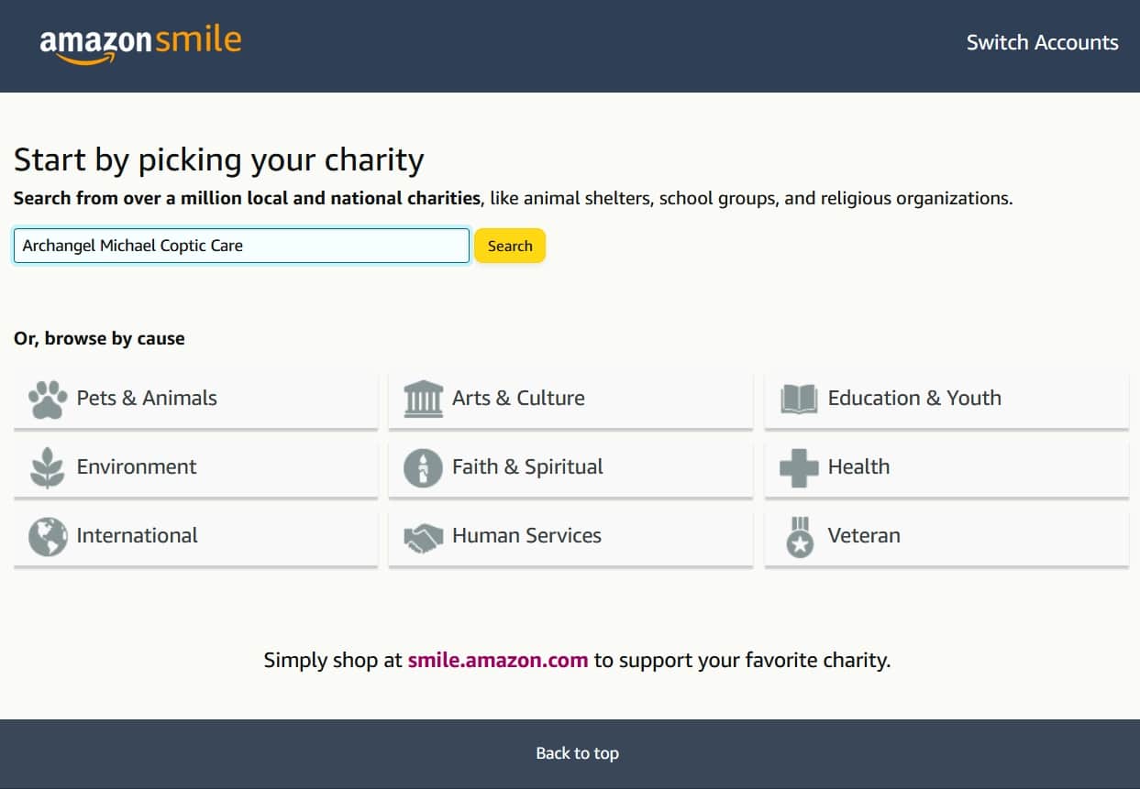Screen dimensions: 1140x789
Task: Select the "International" cause text label
Action: point(138,535)
